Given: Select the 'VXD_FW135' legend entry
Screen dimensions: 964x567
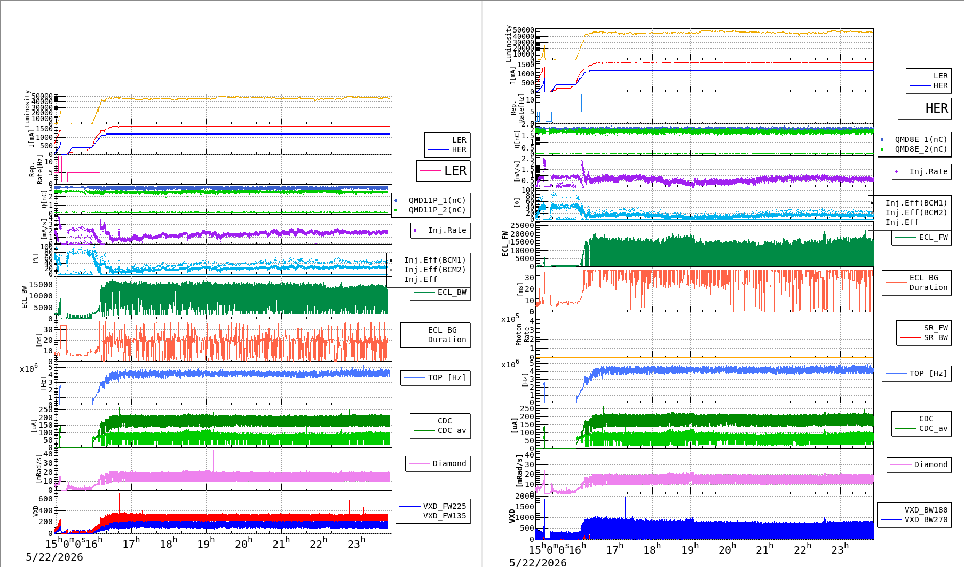Looking at the screenshot, I should click(433, 516).
